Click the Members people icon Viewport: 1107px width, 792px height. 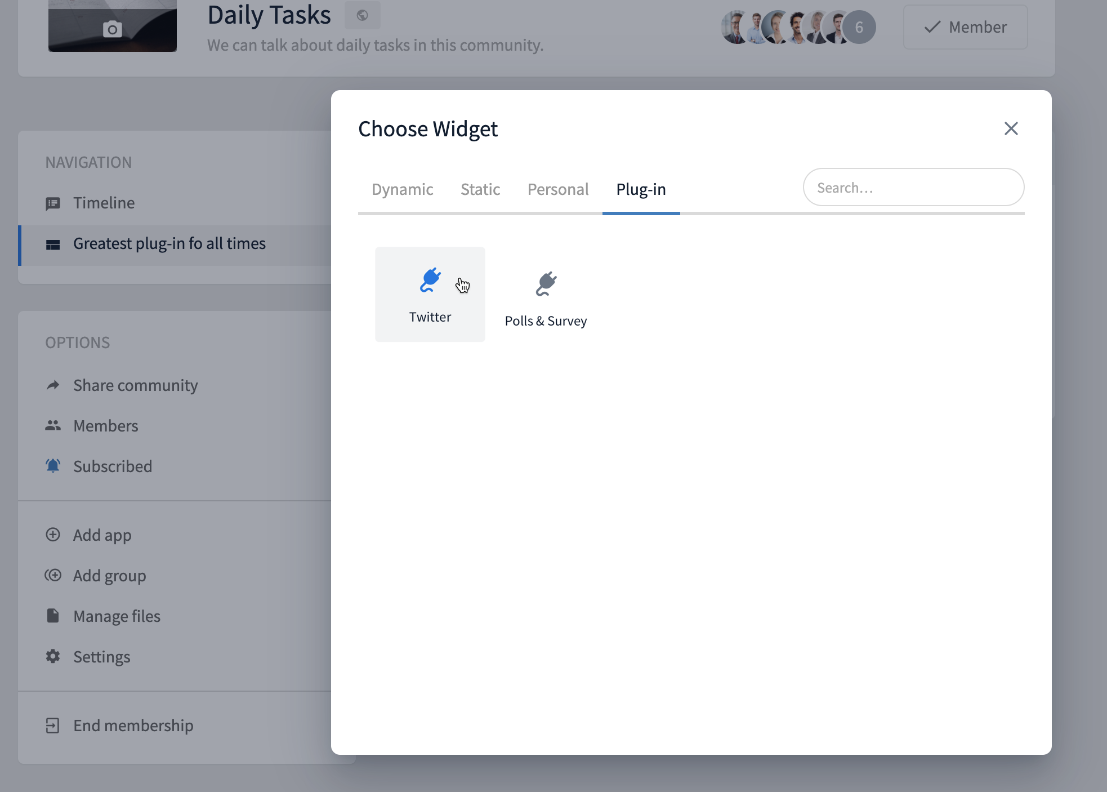pyautogui.click(x=53, y=426)
